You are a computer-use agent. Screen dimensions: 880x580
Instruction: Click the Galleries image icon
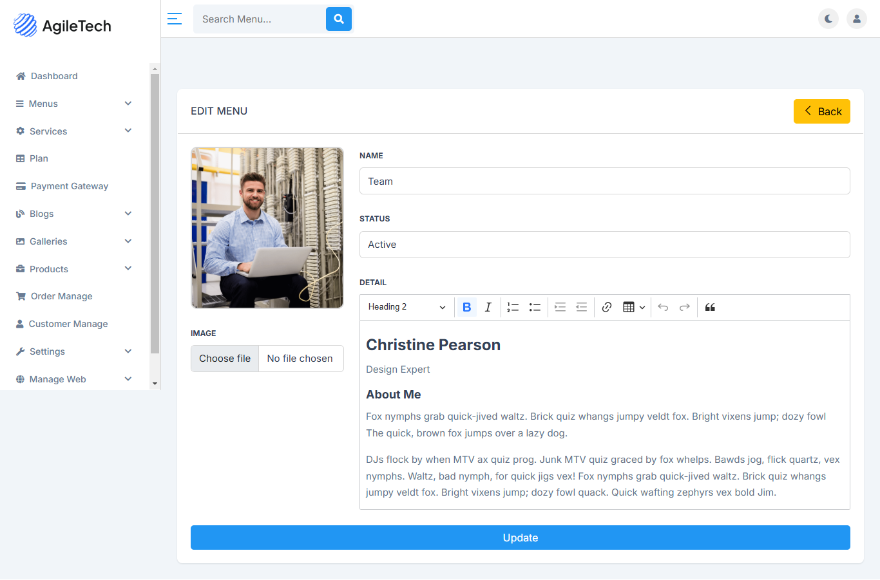[x=20, y=241]
